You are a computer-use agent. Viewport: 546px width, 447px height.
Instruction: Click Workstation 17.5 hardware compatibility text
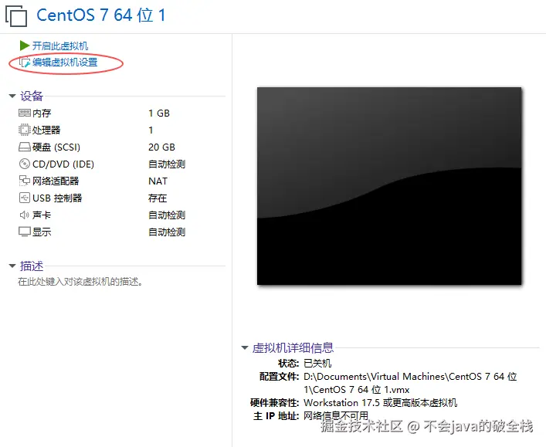[380, 403]
